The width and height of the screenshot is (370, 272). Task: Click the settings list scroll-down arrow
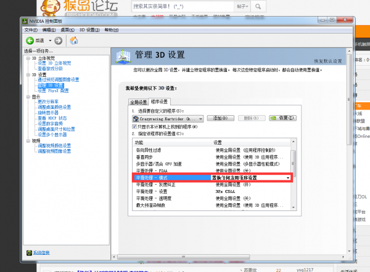(294, 207)
